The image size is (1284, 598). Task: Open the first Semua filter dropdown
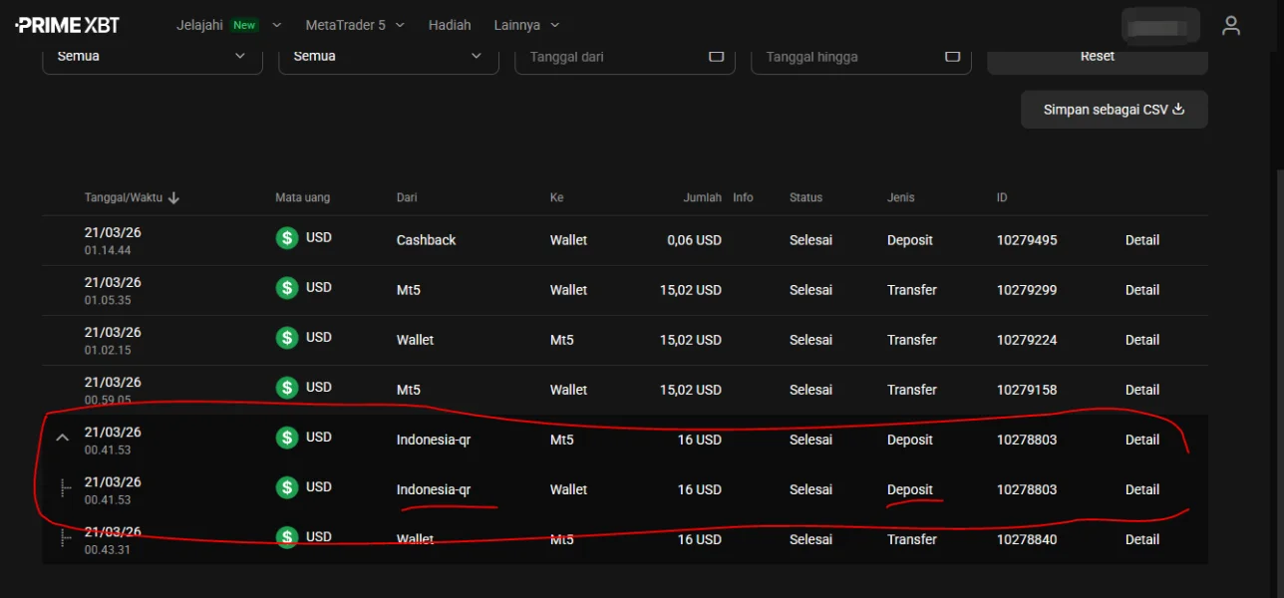[152, 57]
